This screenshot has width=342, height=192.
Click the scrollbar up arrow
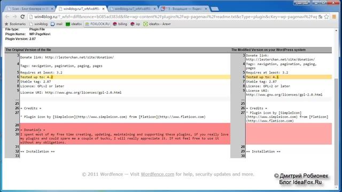tap(336, 30)
